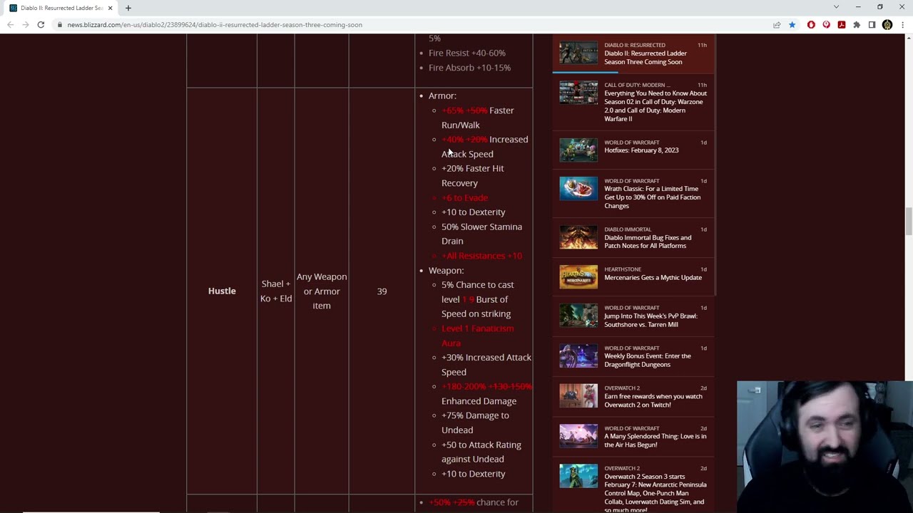This screenshot has height=513, width=913.
Task: Click the Hotfixes article thumbnail
Action: [578, 150]
